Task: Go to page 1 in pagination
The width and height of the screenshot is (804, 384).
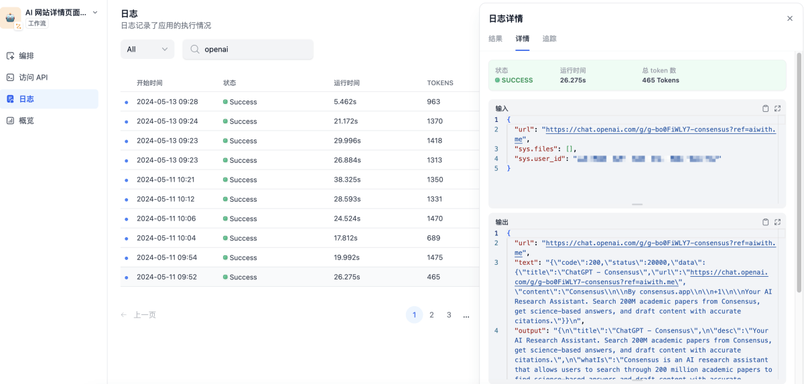Action: 414,315
